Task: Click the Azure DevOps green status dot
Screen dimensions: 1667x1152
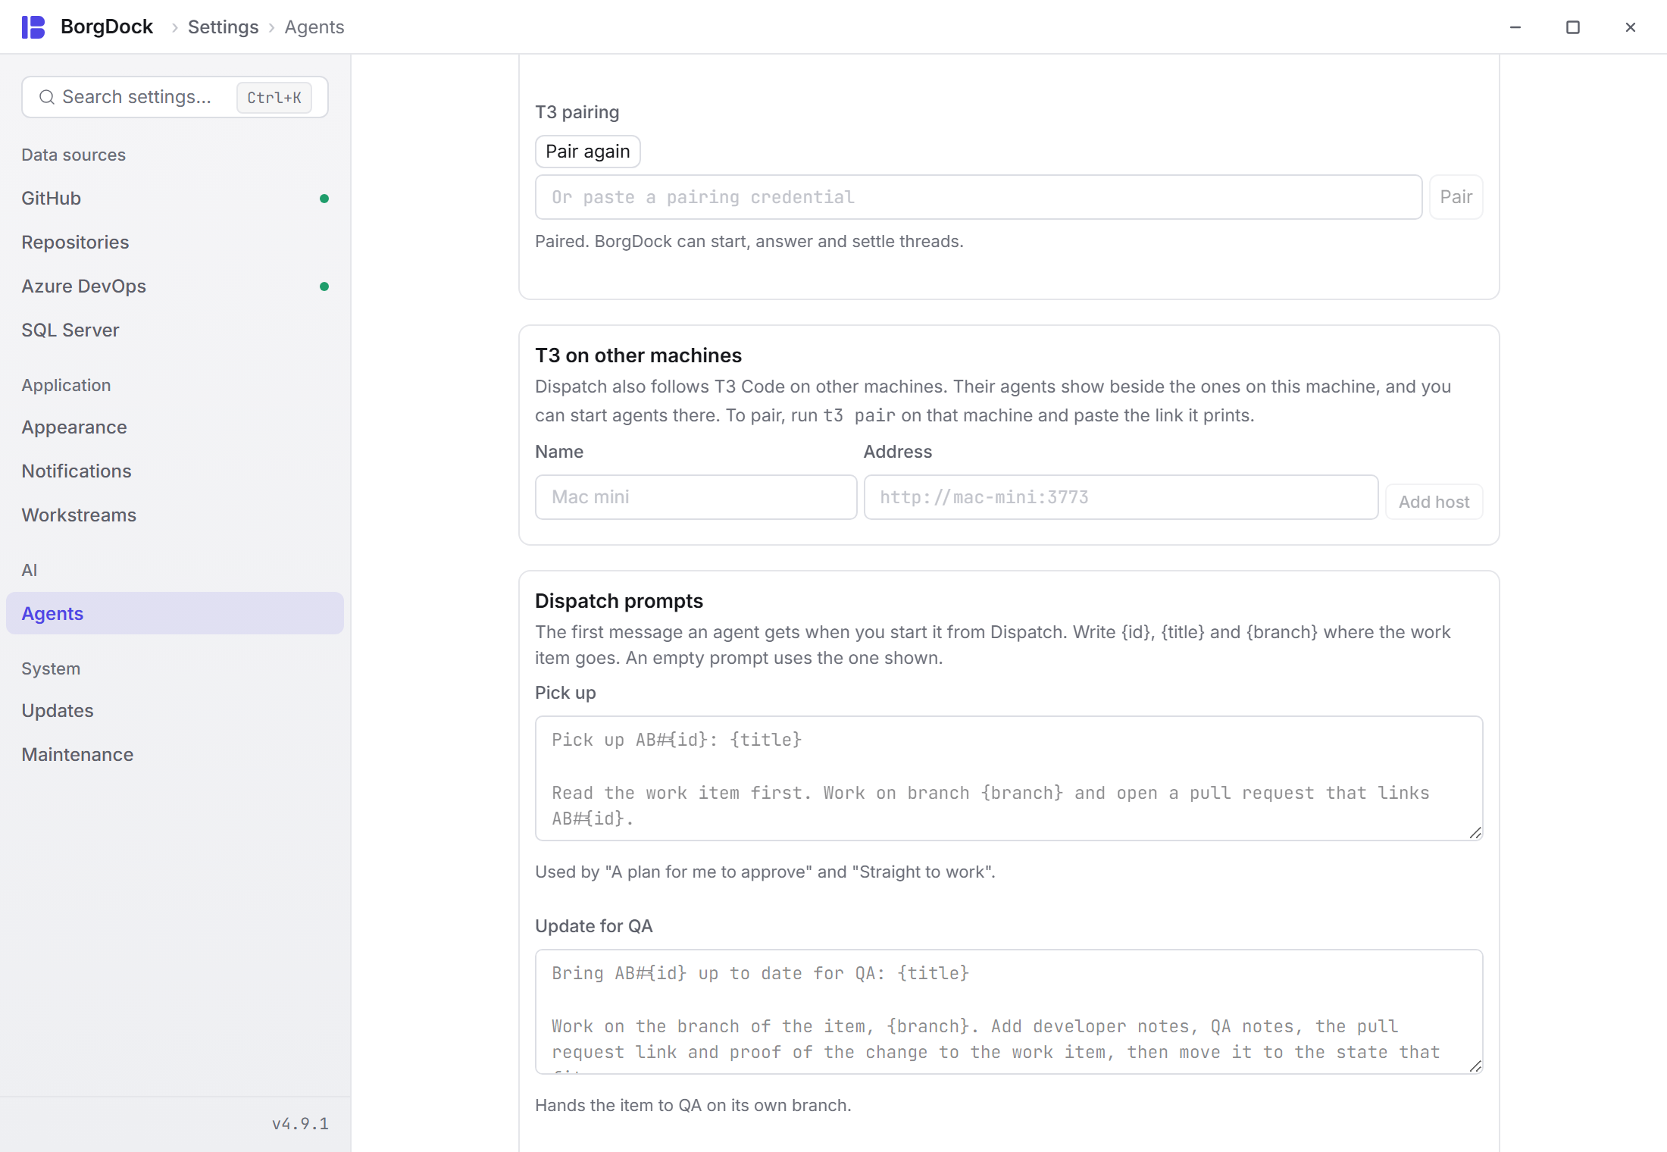Action: coord(324,286)
